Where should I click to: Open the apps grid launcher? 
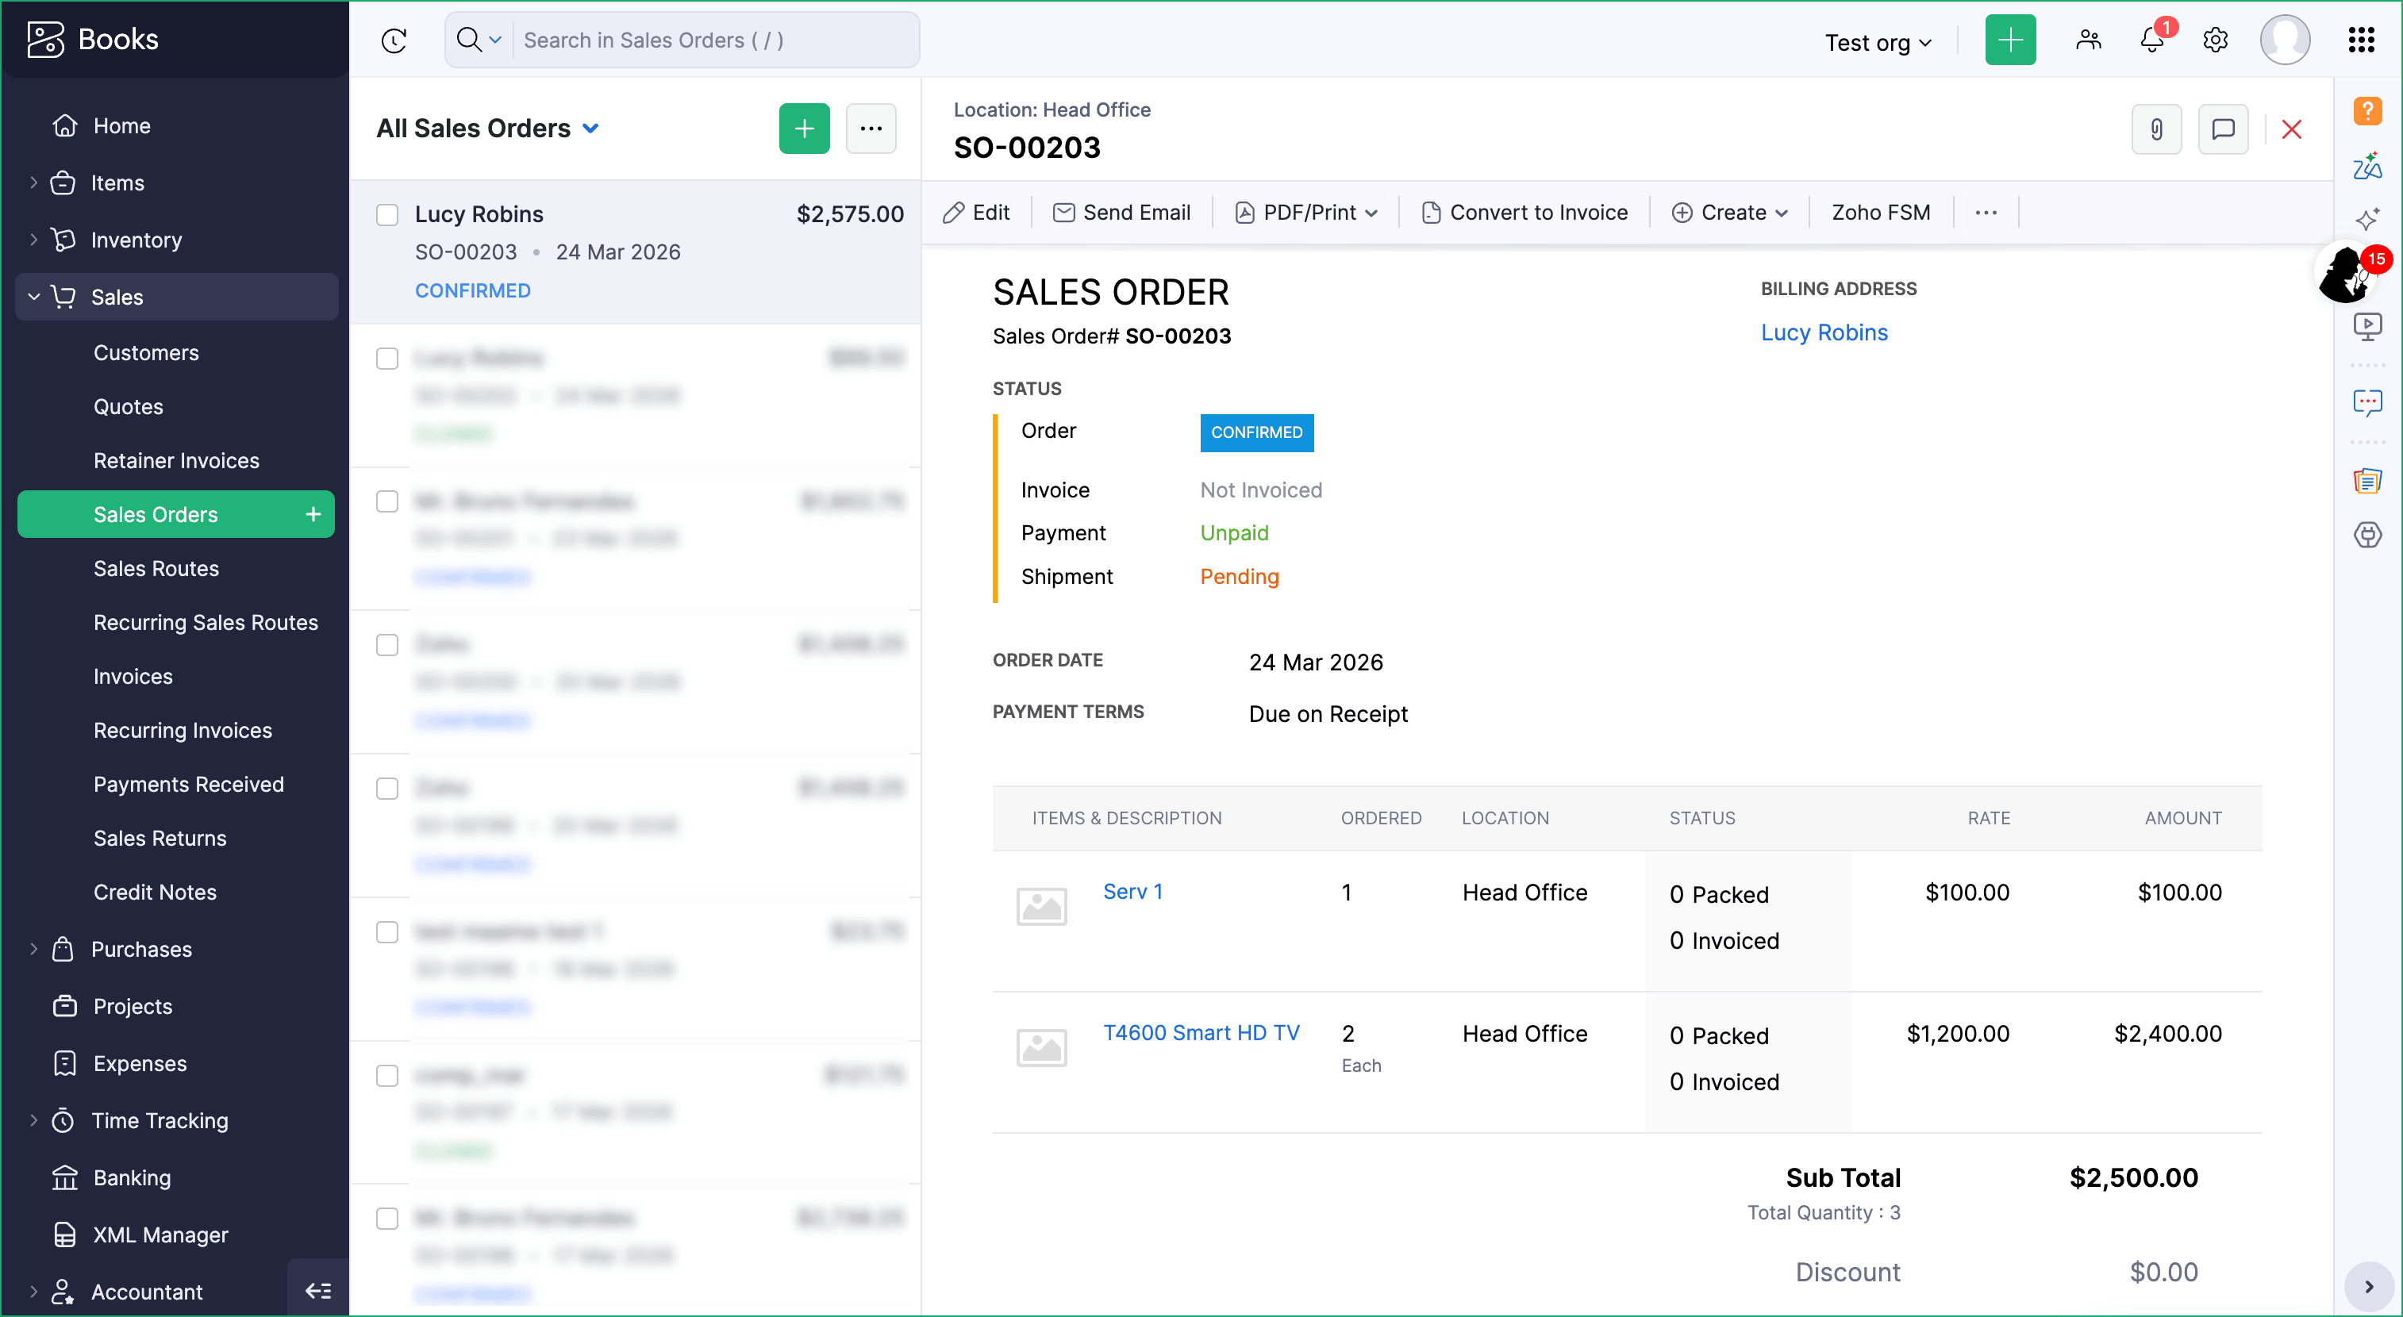coord(2361,40)
